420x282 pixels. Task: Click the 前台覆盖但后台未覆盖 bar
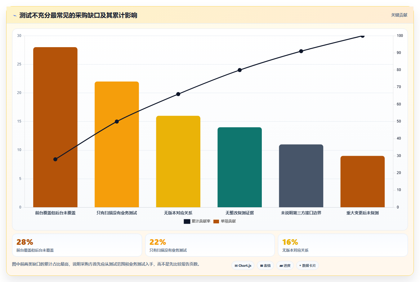pos(55,127)
